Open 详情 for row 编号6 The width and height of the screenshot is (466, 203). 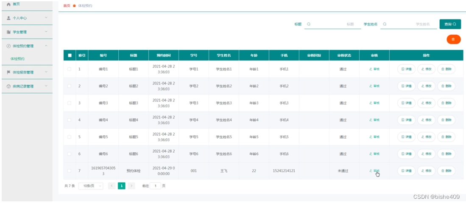click(x=406, y=154)
